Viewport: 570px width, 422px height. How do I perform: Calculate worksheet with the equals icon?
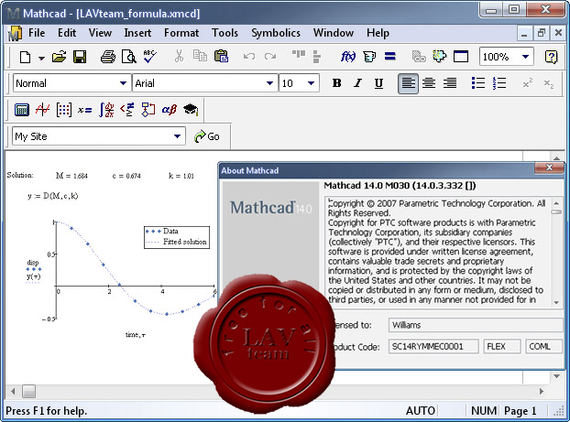(x=390, y=56)
